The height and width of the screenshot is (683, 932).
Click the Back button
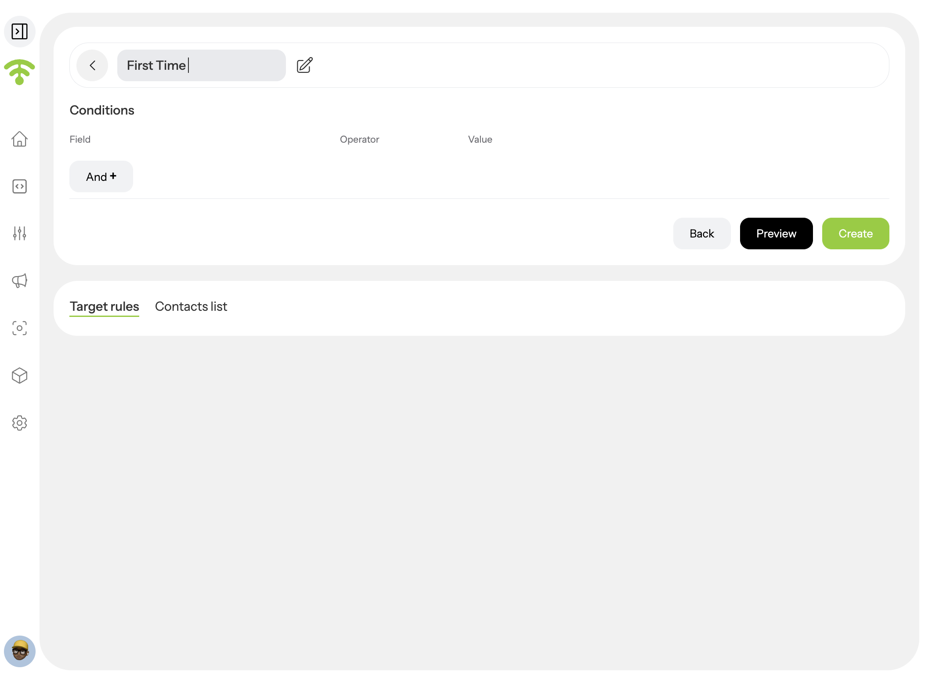702,234
